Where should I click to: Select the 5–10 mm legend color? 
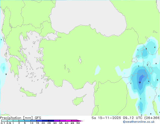point(28,121)
